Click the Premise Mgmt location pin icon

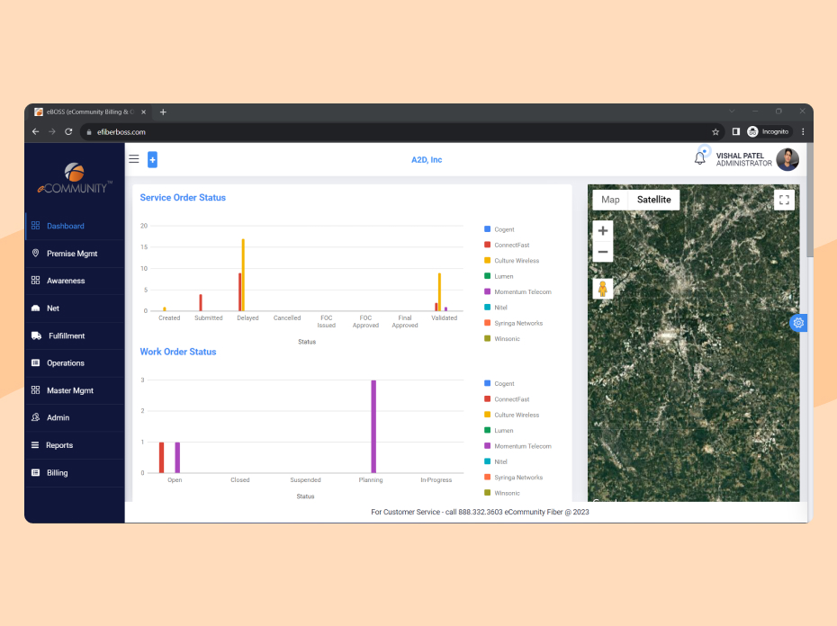coord(36,253)
